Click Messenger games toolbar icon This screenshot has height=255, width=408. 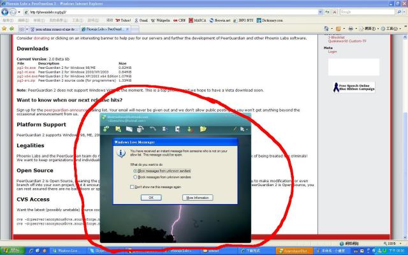(177, 129)
